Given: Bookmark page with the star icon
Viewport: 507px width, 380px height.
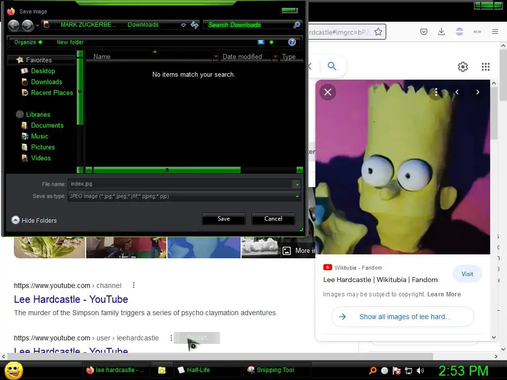Looking at the screenshot, I should [378, 32].
